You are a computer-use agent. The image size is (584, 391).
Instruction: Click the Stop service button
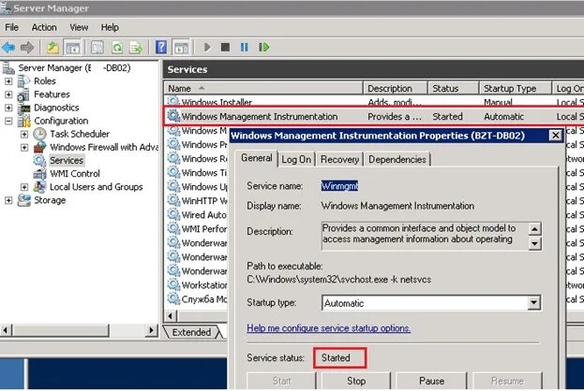tap(356, 381)
